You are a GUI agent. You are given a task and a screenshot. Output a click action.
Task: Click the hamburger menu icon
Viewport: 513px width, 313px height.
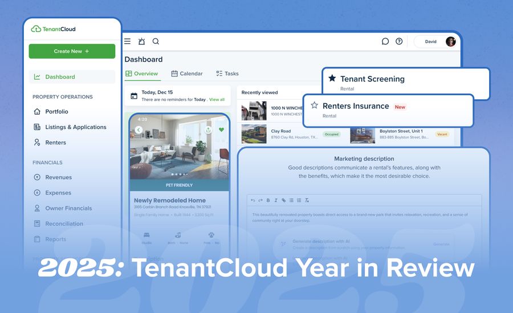(127, 41)
